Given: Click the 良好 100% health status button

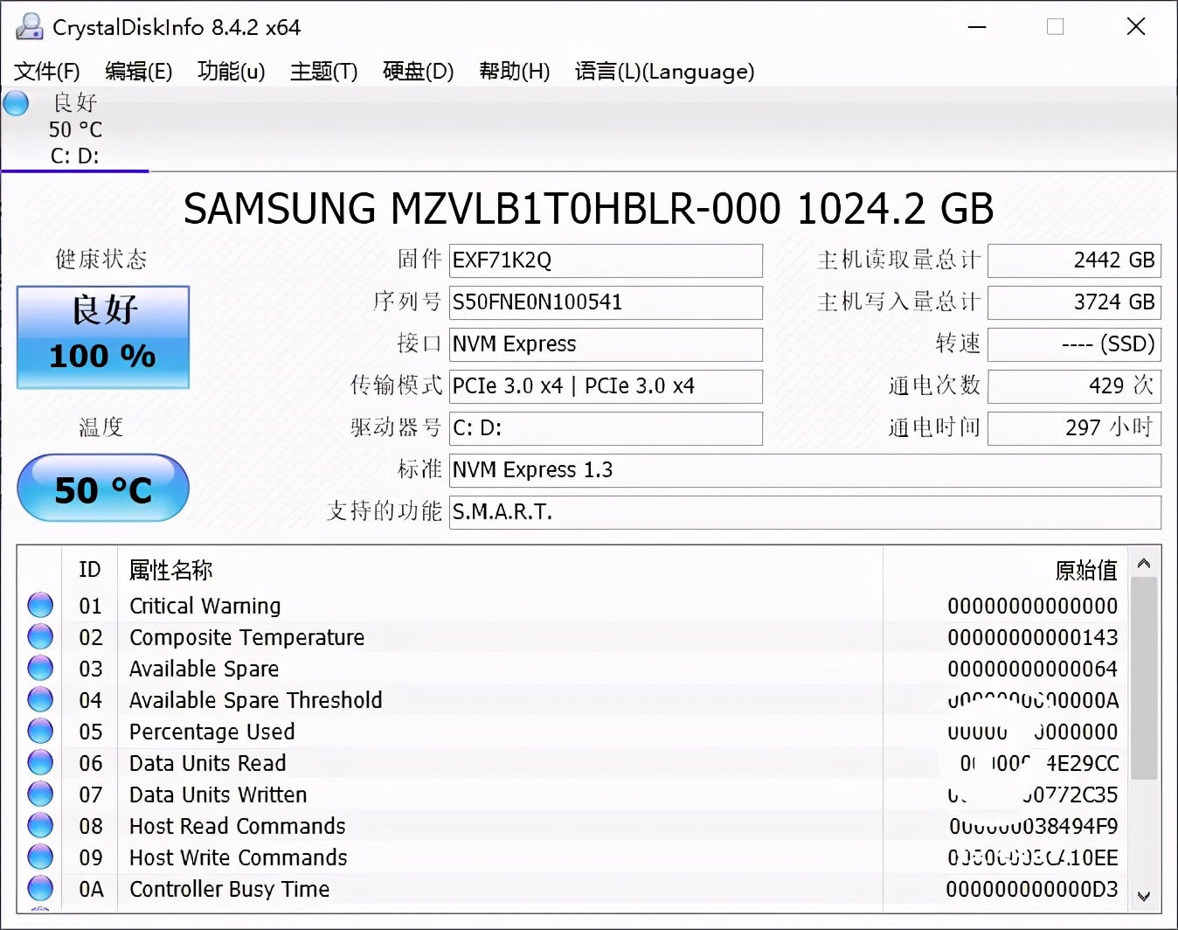Looking at the screenshot, I should coord(102,337).
